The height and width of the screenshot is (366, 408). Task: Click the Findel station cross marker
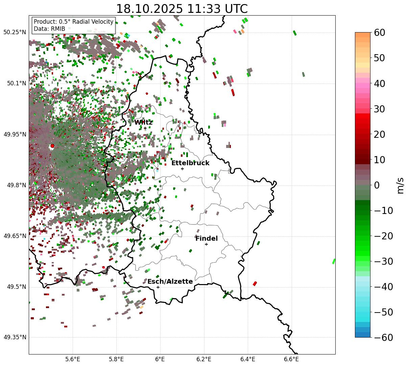(206, 244)
